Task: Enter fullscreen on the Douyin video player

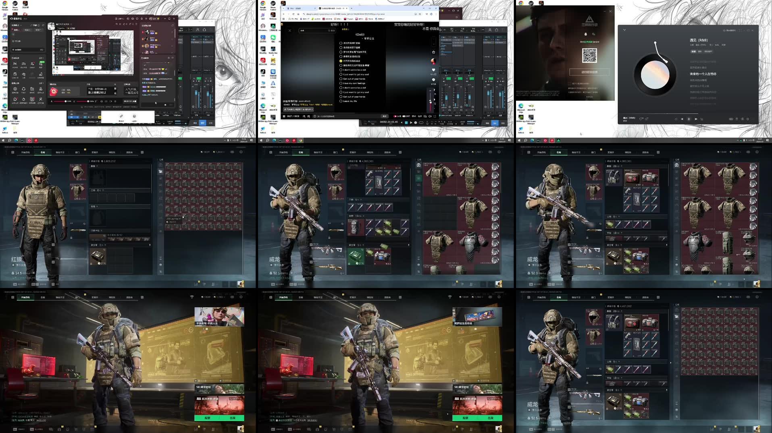Action: tap(435, 116)
